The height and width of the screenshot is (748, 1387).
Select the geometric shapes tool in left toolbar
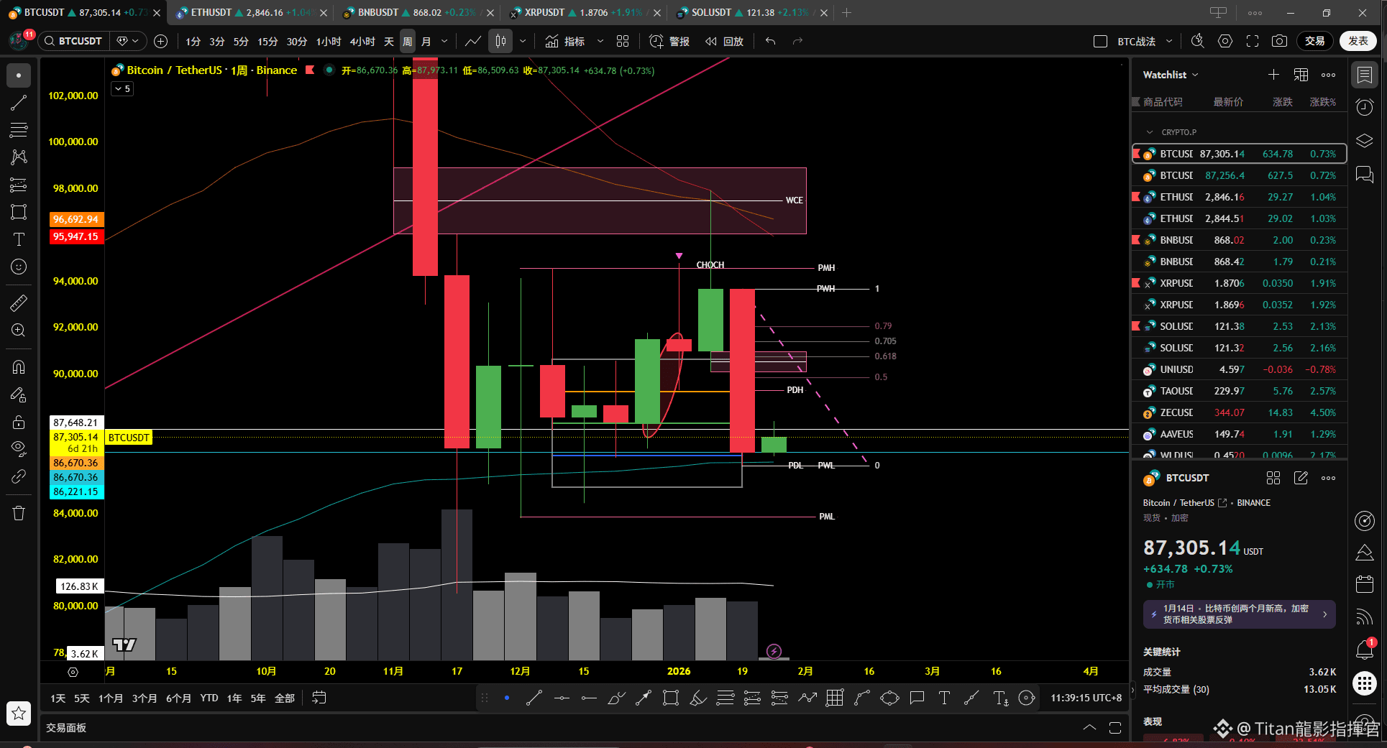[x=19, y=212]
